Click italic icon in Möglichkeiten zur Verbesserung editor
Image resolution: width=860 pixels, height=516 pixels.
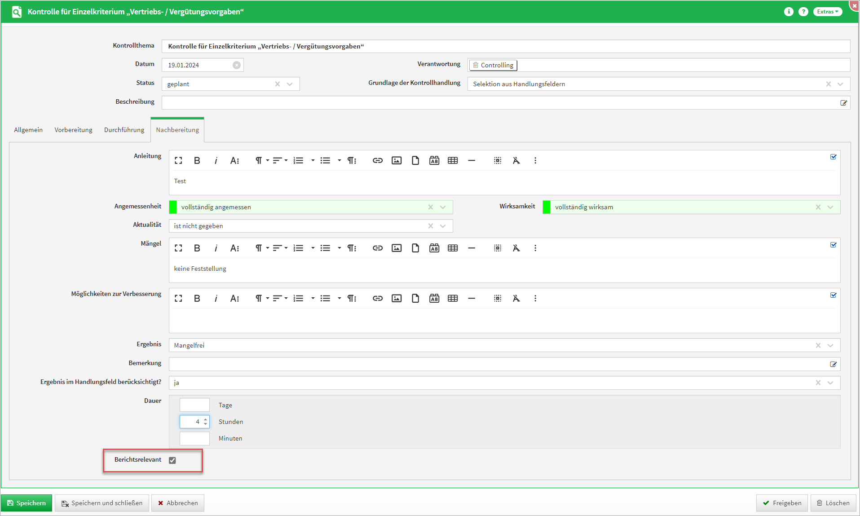(x=216, y=299)
